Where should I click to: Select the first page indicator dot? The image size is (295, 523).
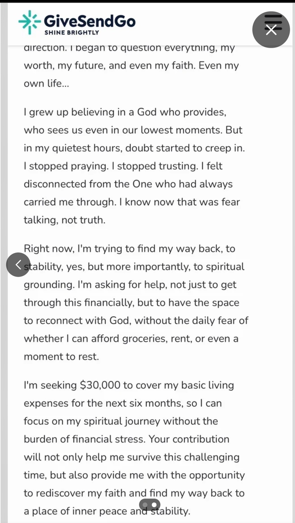[145, 504]
